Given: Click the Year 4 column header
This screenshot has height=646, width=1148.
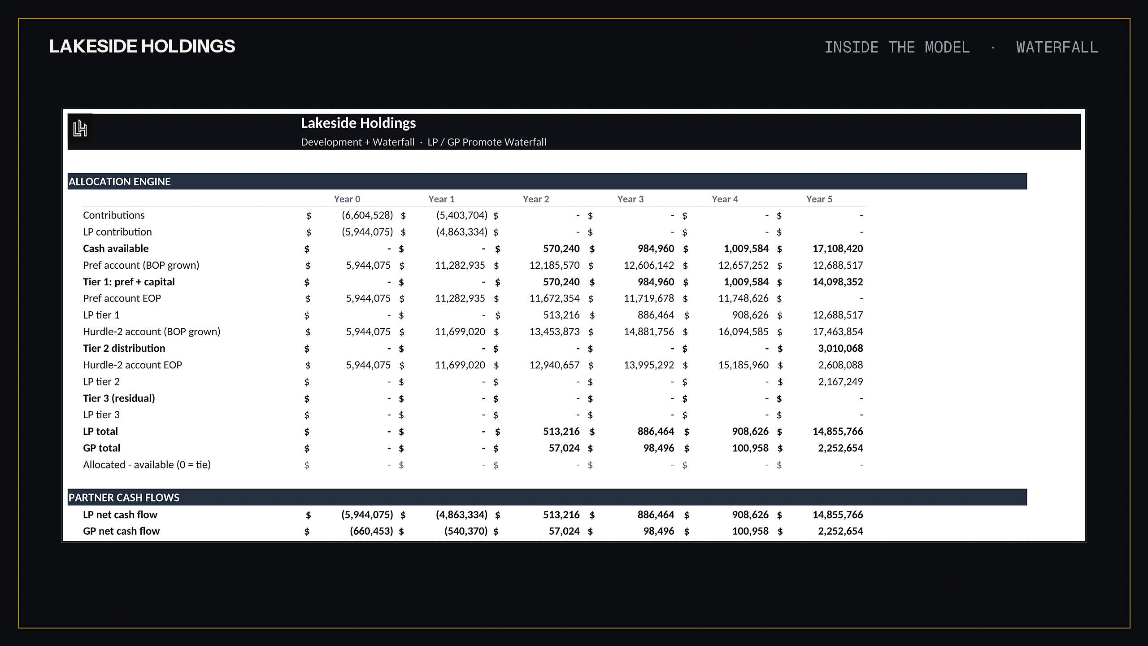Looking at the screenshot, I should (x=725, y=199).
